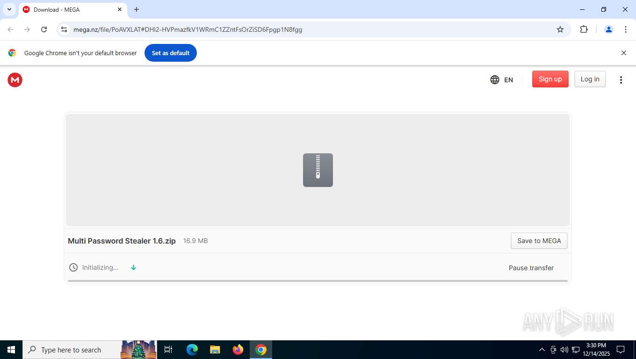Launch Microsoft Edge from taskbar
The width and height of the screenshot is (636, 359).
(x=192, y=350)
